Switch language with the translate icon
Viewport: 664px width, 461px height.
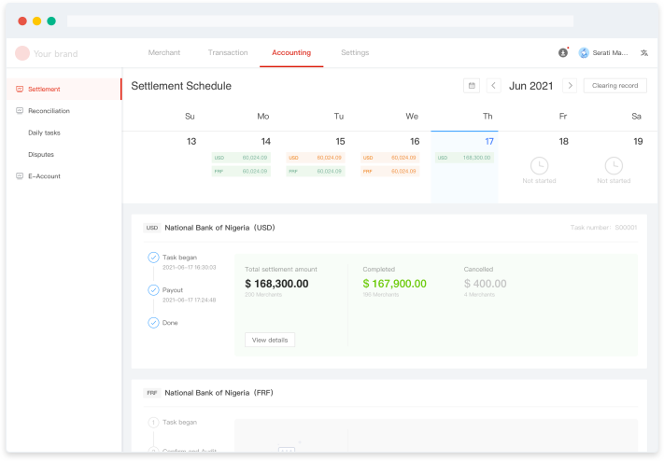point(644,53)
